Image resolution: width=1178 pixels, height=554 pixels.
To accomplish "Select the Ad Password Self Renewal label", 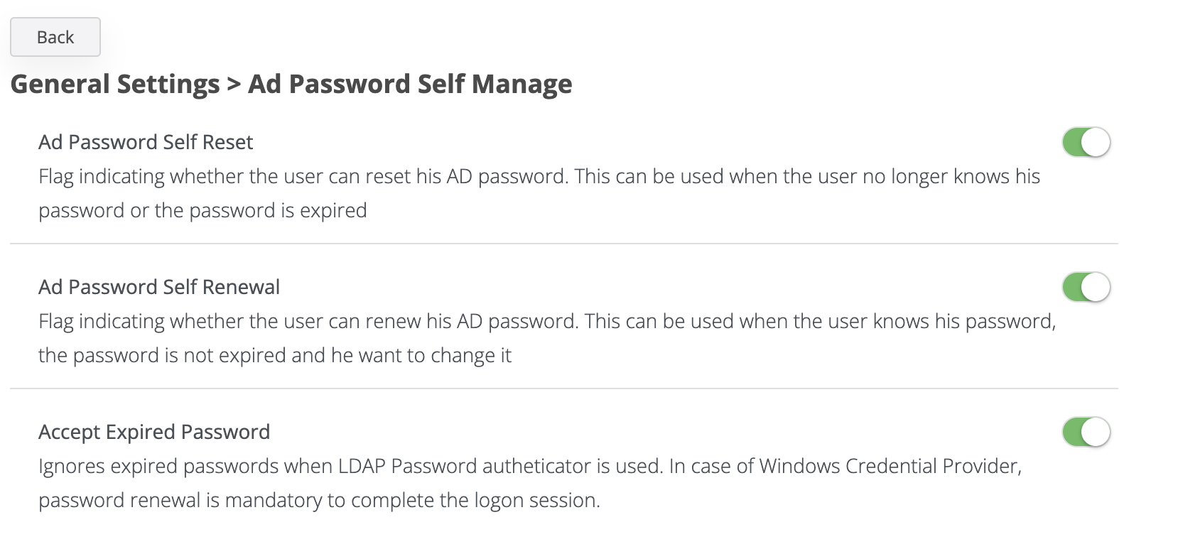I will coord(159,287).
